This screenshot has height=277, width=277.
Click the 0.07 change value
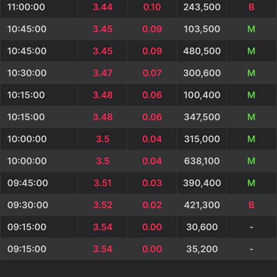[x=152, y=73]
